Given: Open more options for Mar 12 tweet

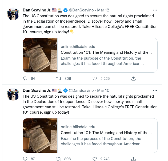Looking at the screenshot, I should tap(155, 10).
